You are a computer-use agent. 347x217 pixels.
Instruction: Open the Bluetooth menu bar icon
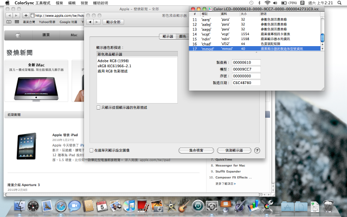259,3
